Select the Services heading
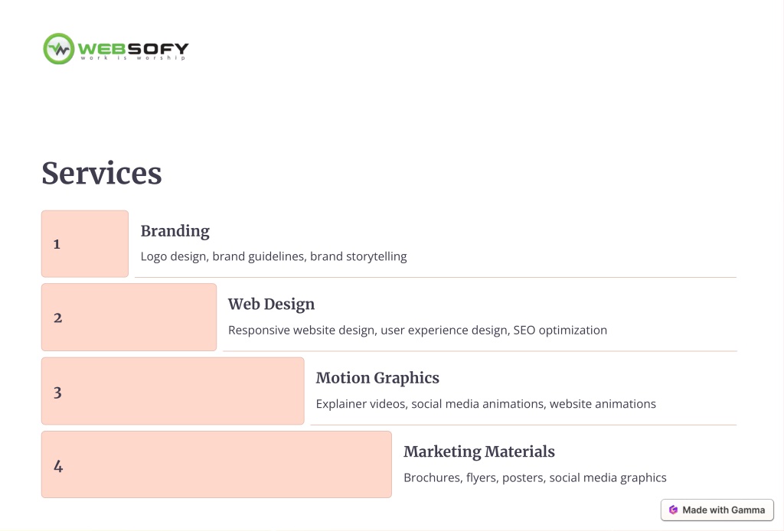Viewport: 784px width, 531px height. click(x=102, y=174)
